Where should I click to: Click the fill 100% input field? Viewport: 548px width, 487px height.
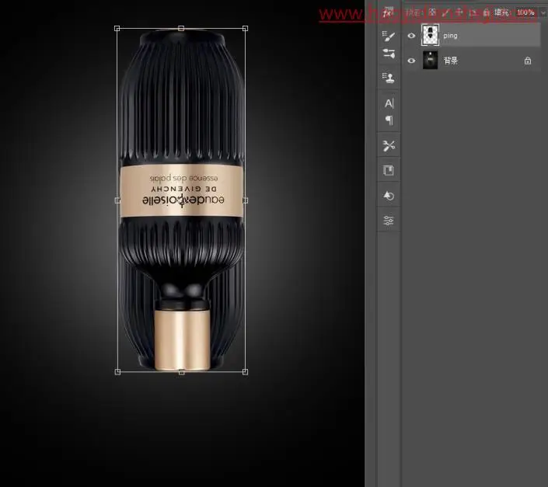[525, 12]
